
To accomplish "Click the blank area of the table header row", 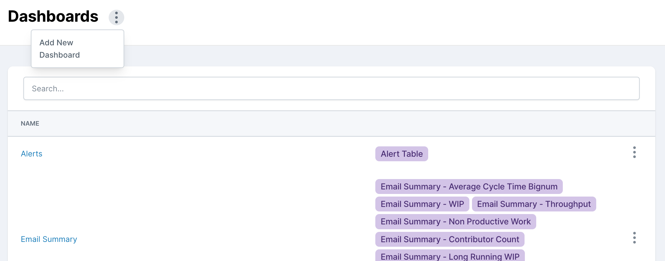I will 324,123.
